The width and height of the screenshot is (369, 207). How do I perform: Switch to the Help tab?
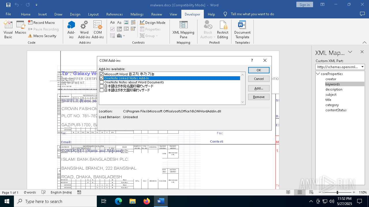[x=211, y=14]
